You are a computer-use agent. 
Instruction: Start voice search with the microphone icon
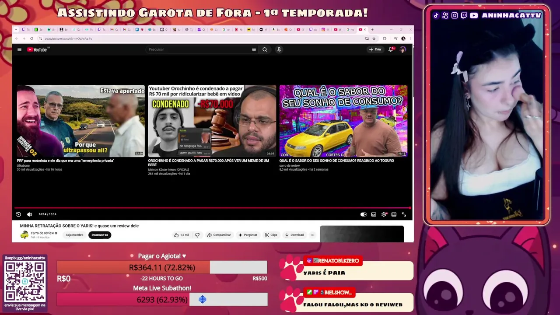tap(279, 49)
